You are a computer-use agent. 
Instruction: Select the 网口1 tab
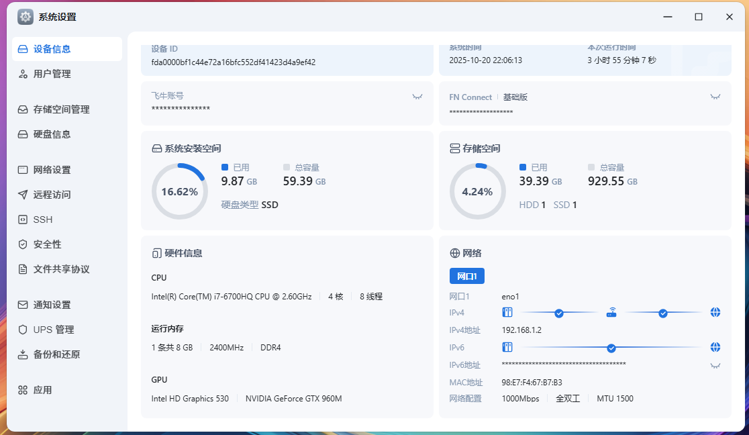pos(466,276)
